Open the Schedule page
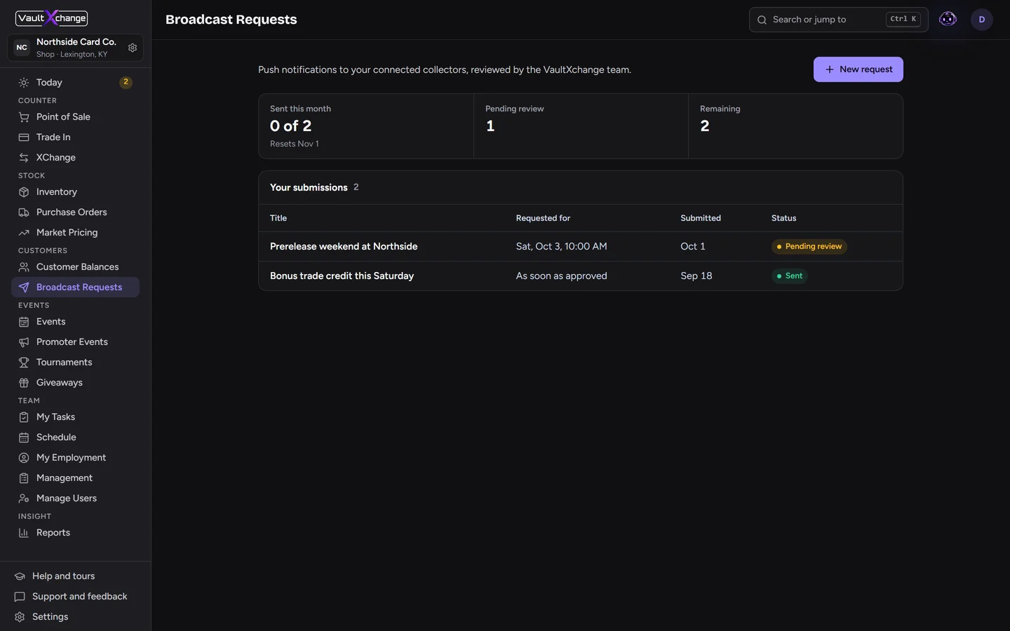The image size is (1010, 631). (75, 437)
